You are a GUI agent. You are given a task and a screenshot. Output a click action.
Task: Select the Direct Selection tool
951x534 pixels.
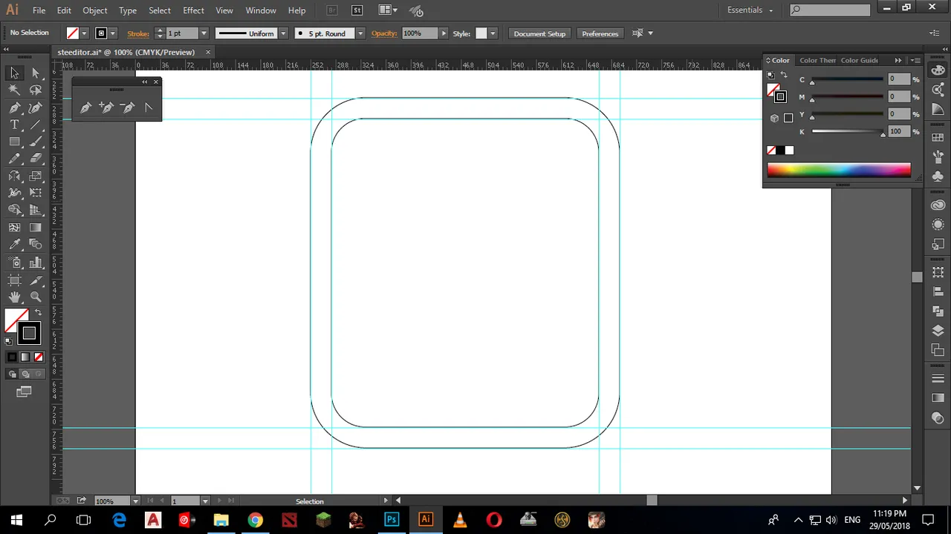[36, 73]
